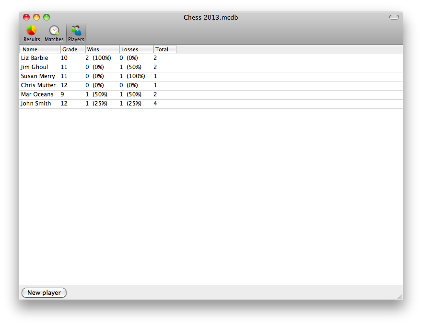The image size is (422, 326).
Task: Click the Chess 2013.mcdb window title
Action: tap(211, 17)
